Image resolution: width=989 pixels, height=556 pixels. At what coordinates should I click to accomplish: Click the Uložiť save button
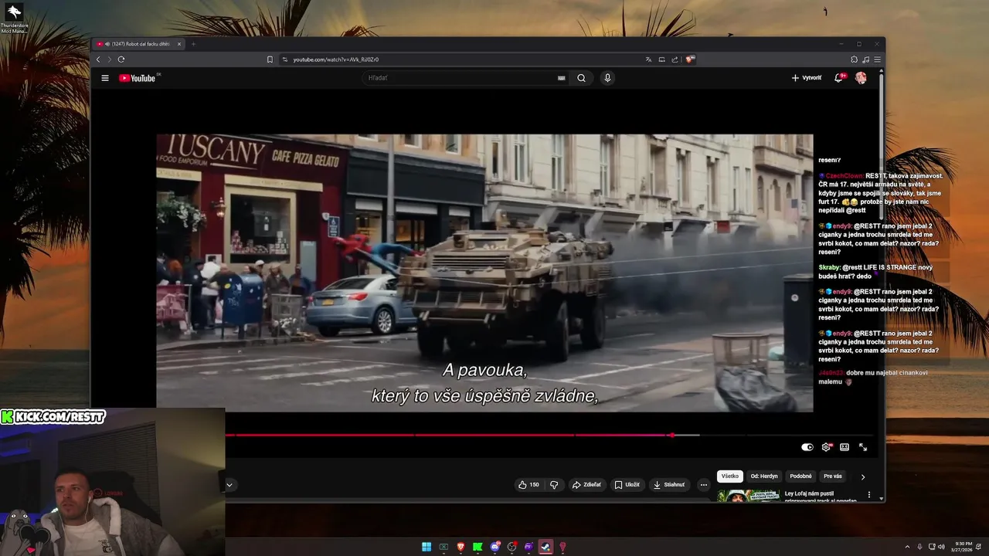(x=627, y=485)
